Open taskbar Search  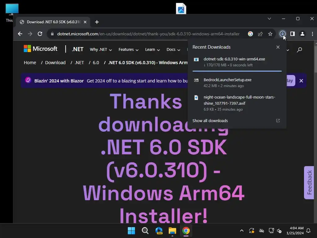(x=145, y=231)
